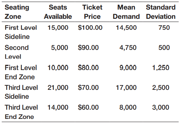Click the Mean Demand column header
Image resolution: width=181 pixels, height=124 pixels.
pyautogui.click(x=126, y=12)
